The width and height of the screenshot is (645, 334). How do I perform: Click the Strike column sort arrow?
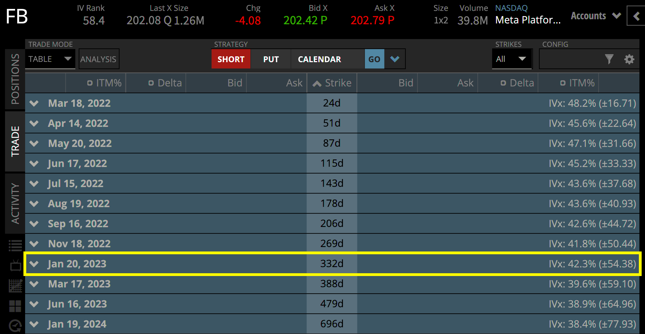pyautogui.click(x=317, y=83)
